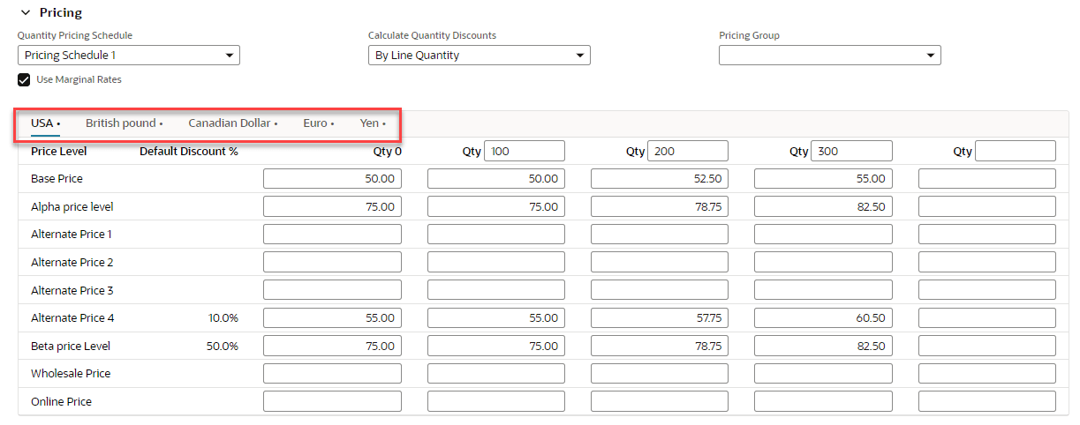This screenshot has height=425, width=1080.
Task: Open Quantity Pricing Schedule dropdown
Action: click(129, 56)
